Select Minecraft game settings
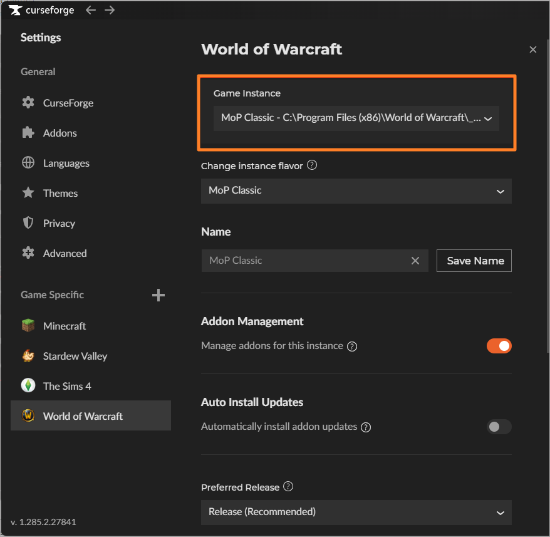Image resolution: width=550 pixels, height=537 pixels. tap(91, 326)
